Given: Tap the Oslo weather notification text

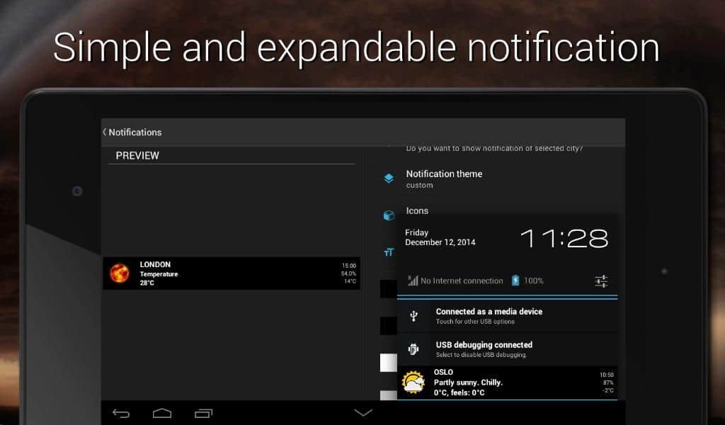Looking at the screenshot, I should (469, 382).
